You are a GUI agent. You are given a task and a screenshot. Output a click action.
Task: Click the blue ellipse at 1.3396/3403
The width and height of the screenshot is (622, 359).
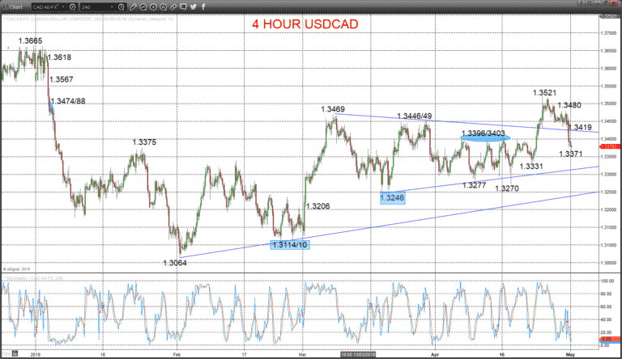[485, 138]
